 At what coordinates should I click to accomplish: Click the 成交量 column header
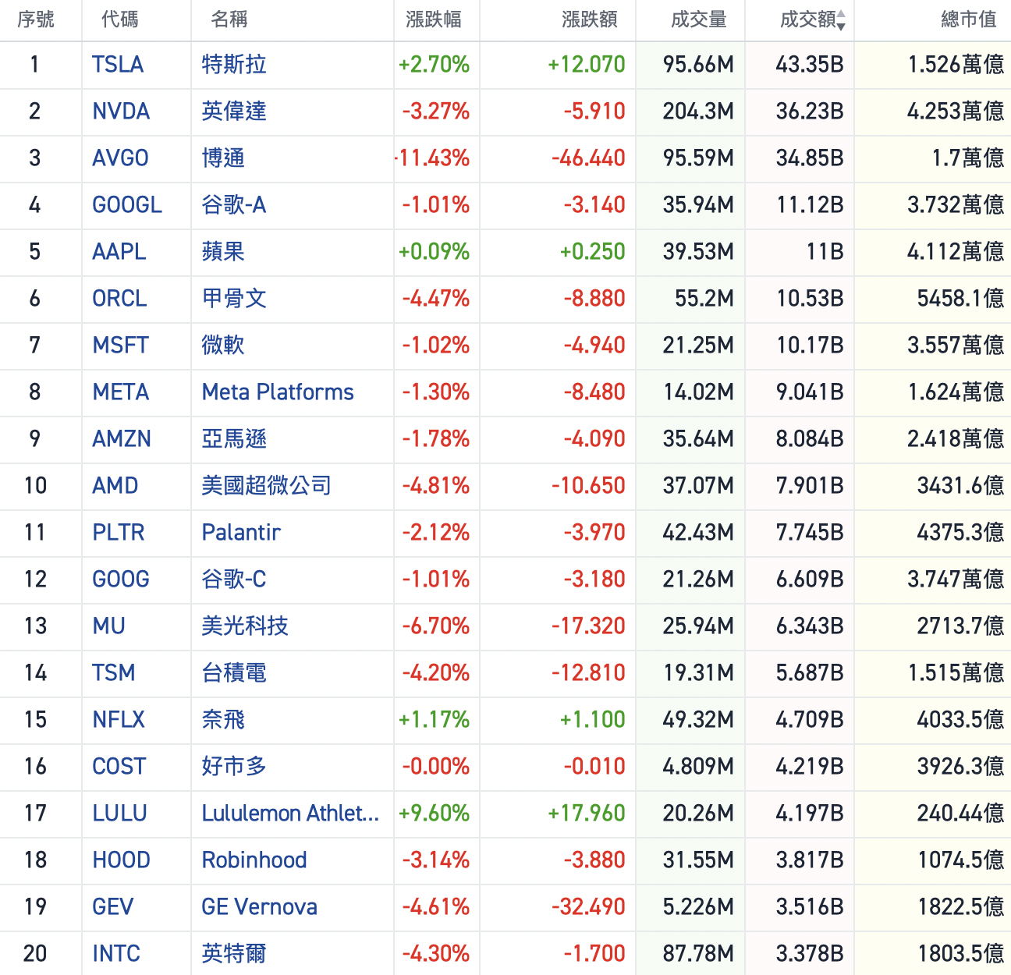[698, 19]
